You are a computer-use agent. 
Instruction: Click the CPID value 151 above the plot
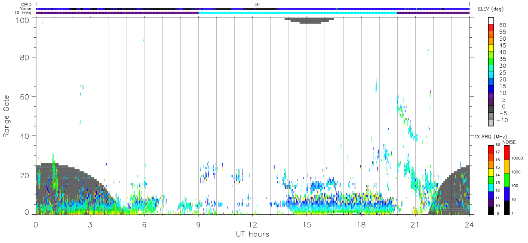point(257,5)
